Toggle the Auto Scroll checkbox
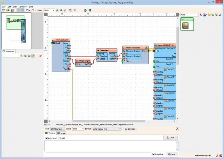224x159 pixels. 47,138
